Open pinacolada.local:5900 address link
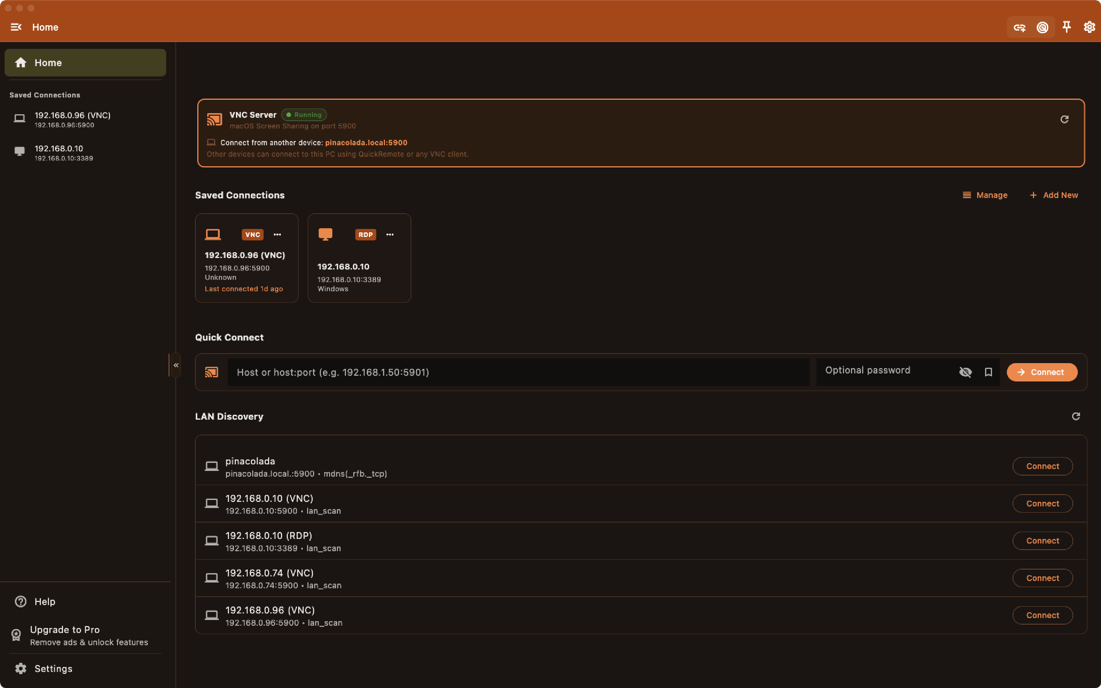 pos(366,143)
